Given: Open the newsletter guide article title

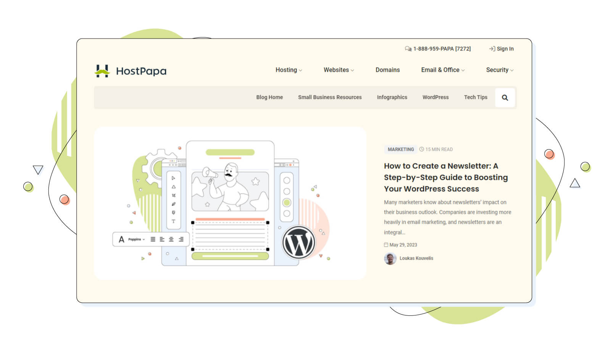Looking at the screenshot, I should pos(445,177).
